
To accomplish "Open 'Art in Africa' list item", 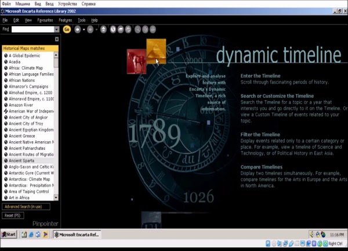I will pyautogui.click(x=19, y=198).
